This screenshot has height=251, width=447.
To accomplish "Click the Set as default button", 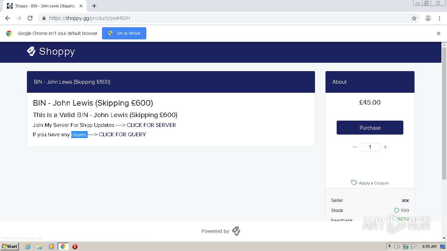I will [x=124, y=33].
